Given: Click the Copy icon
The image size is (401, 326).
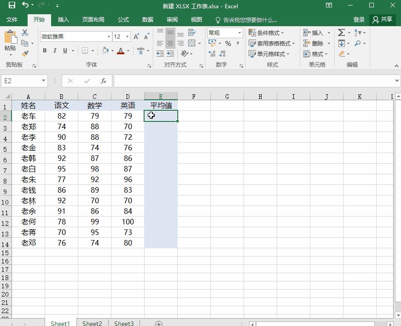Looking at the screenshot, I should 25,43.
